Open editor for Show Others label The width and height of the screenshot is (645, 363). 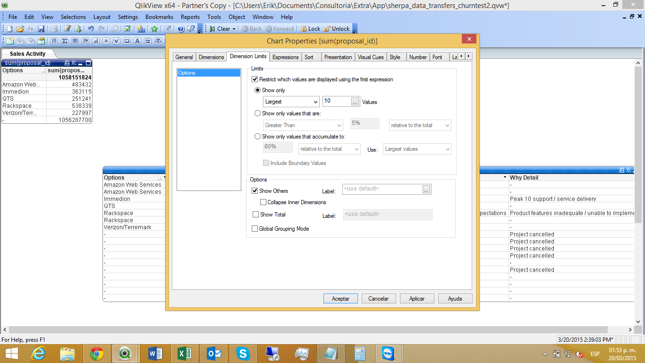point(426,190)
